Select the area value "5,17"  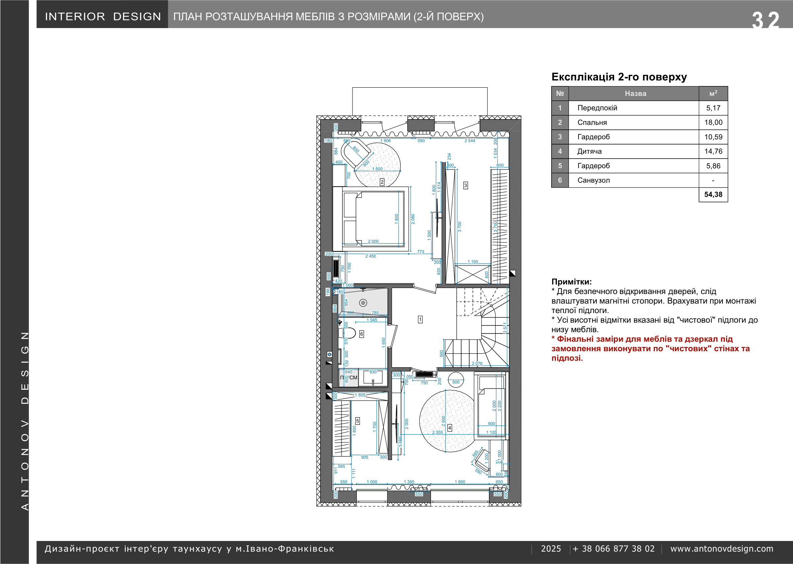point(713,108)
